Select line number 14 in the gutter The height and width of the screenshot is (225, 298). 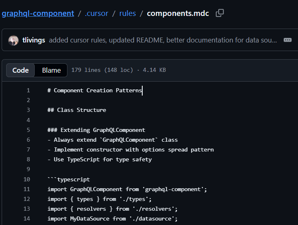tap(27, 218)
